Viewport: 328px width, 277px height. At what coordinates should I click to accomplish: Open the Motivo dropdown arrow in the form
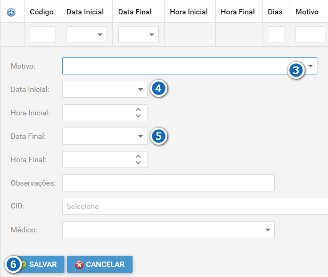pos(310,66)
